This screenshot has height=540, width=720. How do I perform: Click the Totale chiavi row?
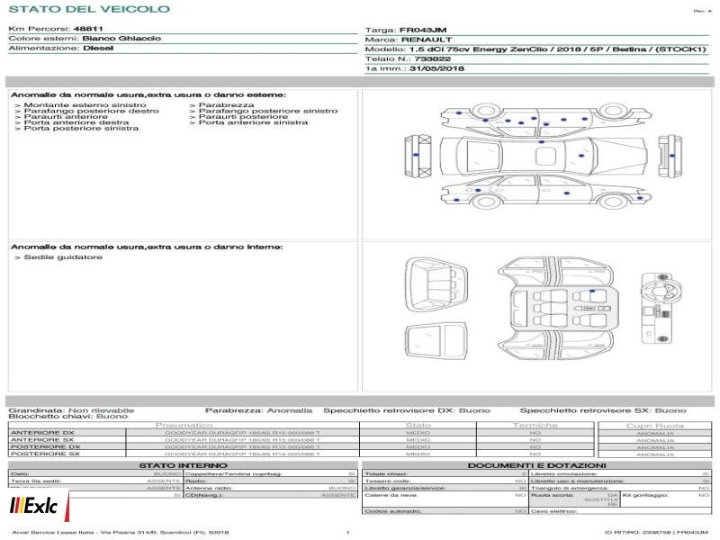[445, 474]
